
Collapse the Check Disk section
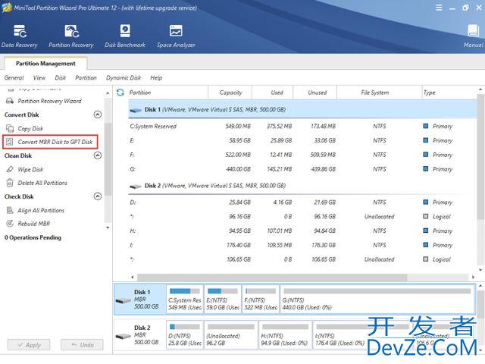(x=98, y=196)
